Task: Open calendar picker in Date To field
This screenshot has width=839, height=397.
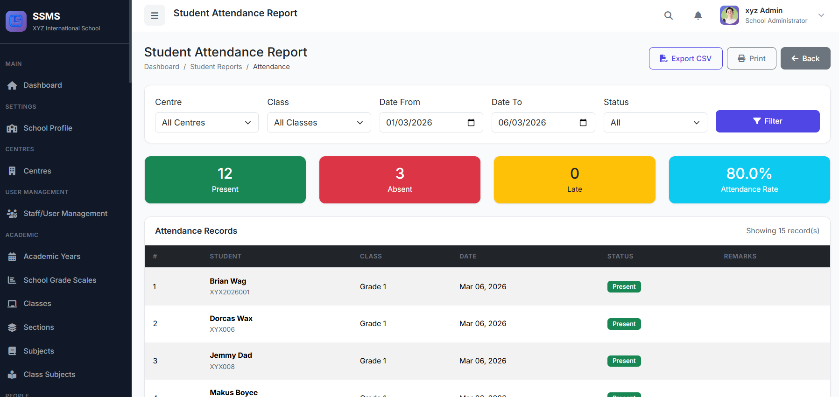Action: [x=583, y=123]
